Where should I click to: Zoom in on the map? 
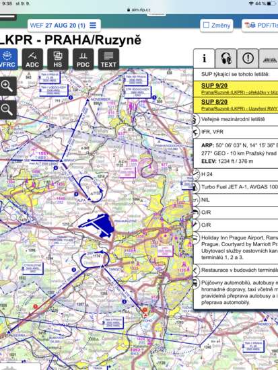click(7, 86)
